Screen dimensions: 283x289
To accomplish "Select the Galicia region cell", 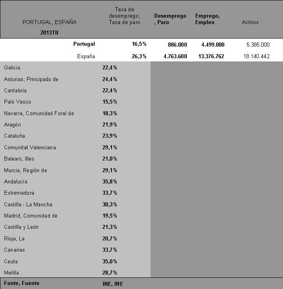I will [12, 68].
